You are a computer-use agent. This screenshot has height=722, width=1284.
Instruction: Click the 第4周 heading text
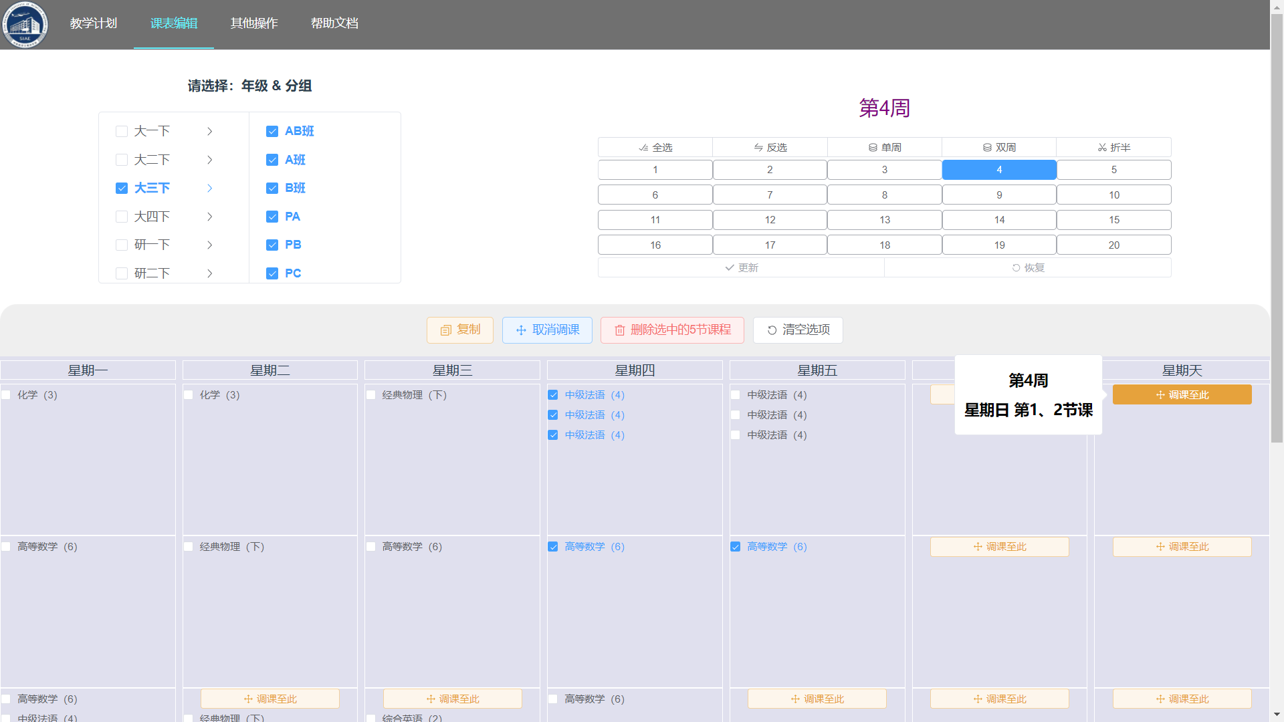(x=884, y=108)
